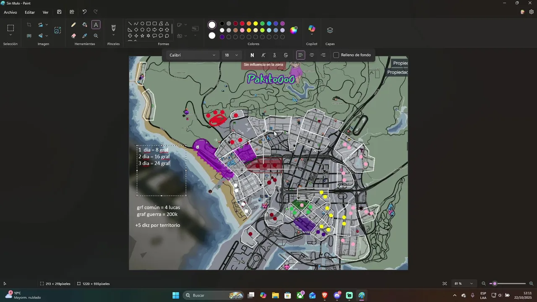The image size is (537, 302).
Task: Pick the Oval shape
Action: [x=142, y=24]
